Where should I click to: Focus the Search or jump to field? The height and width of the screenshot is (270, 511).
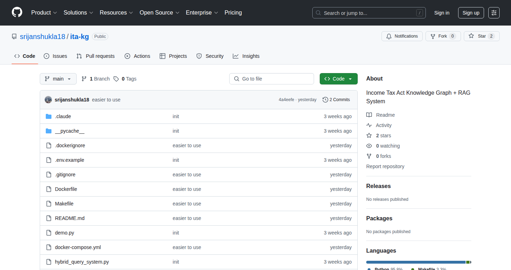point(369,13)
